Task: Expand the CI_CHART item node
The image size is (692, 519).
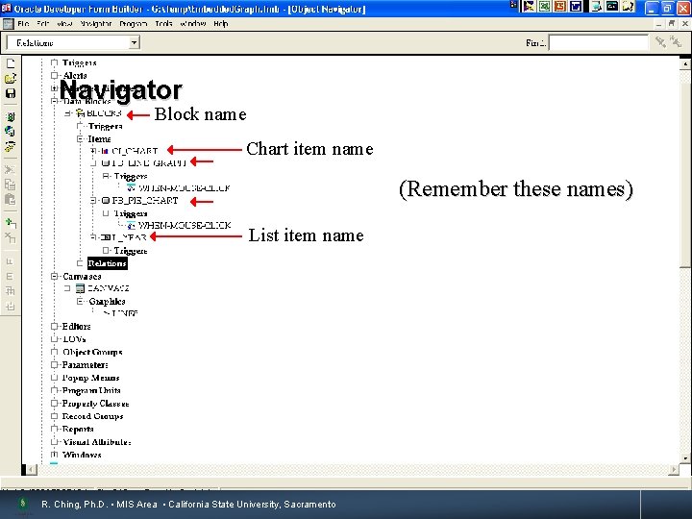Action: pyautogui.click(x=93, y=151)
